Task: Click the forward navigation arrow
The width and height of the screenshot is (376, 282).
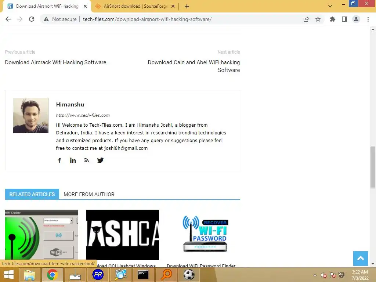Action: [x=20, y=19]
